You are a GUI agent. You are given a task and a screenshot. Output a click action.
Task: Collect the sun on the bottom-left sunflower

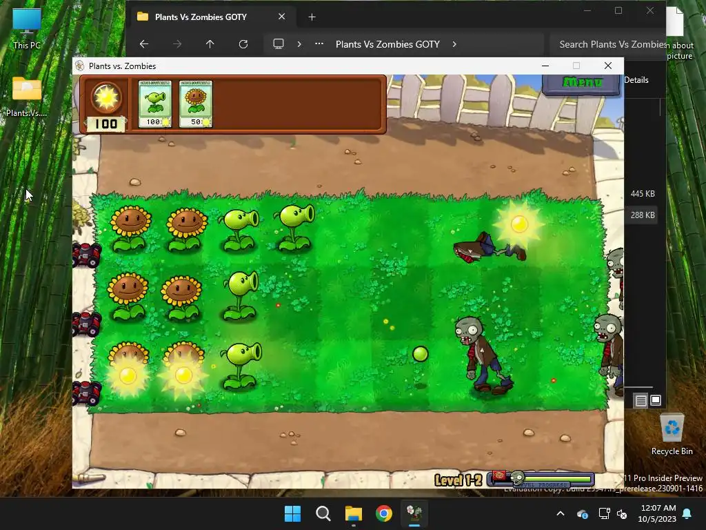point(128,375)
